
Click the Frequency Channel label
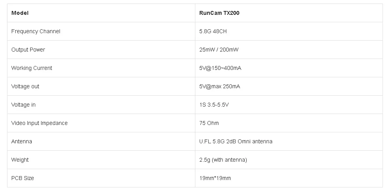click(x=36, y=31)
